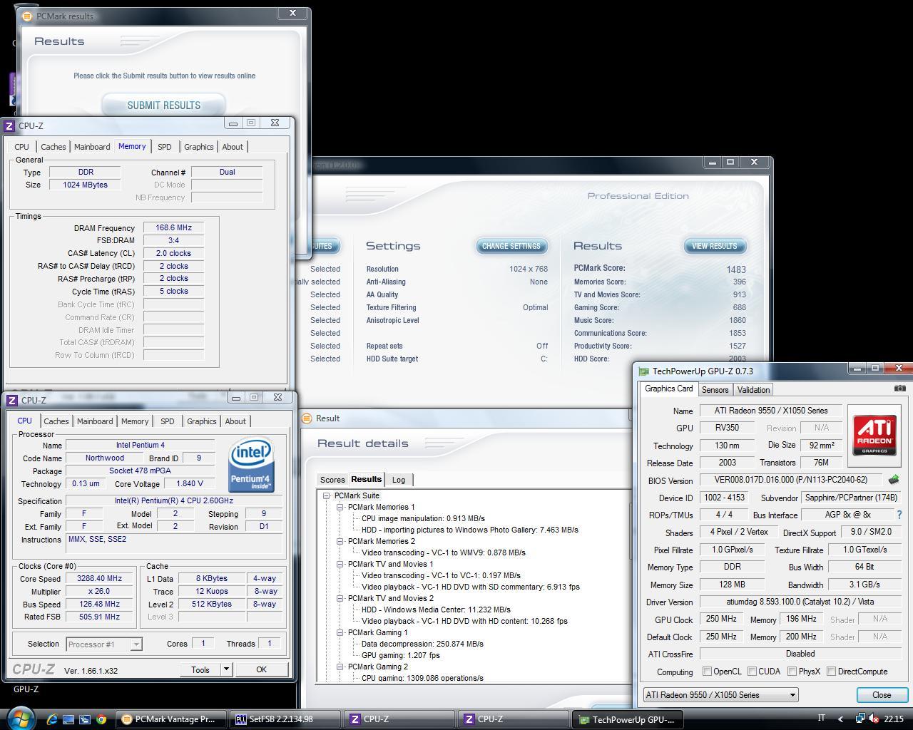
Task: Switch to PCMark Vantage taskbar button
Action: tap(172, 719)
